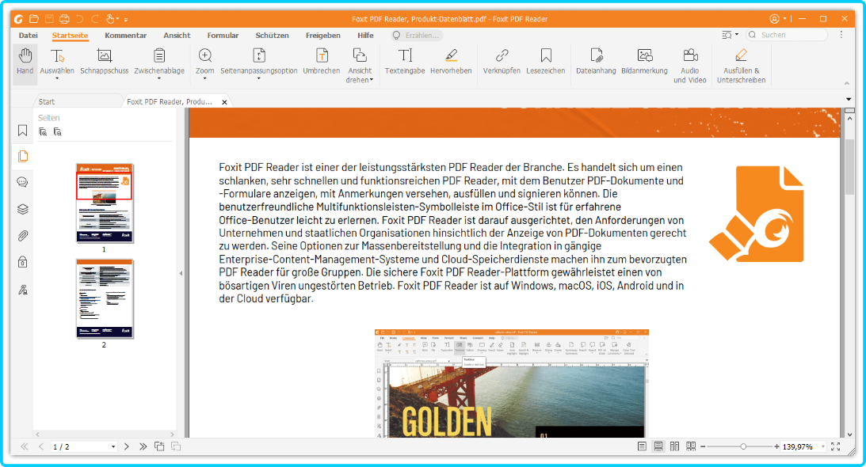Screen dimensions: 866x467
Task: Open Audio und Video tool
Action: tap(689, 63)
